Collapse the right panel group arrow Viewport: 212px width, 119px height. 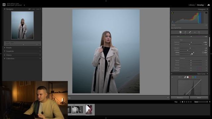[211, 54]
